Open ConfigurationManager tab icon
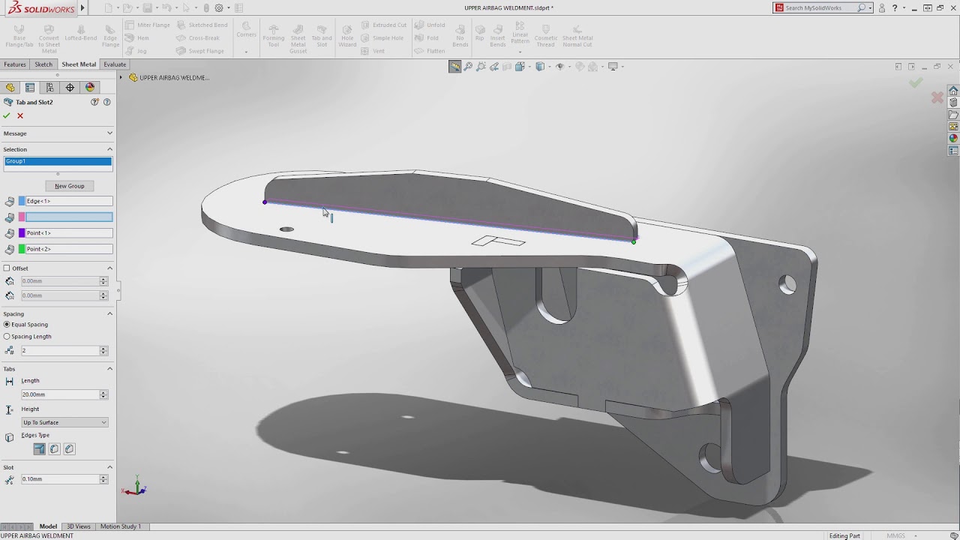 coord(50,88)
